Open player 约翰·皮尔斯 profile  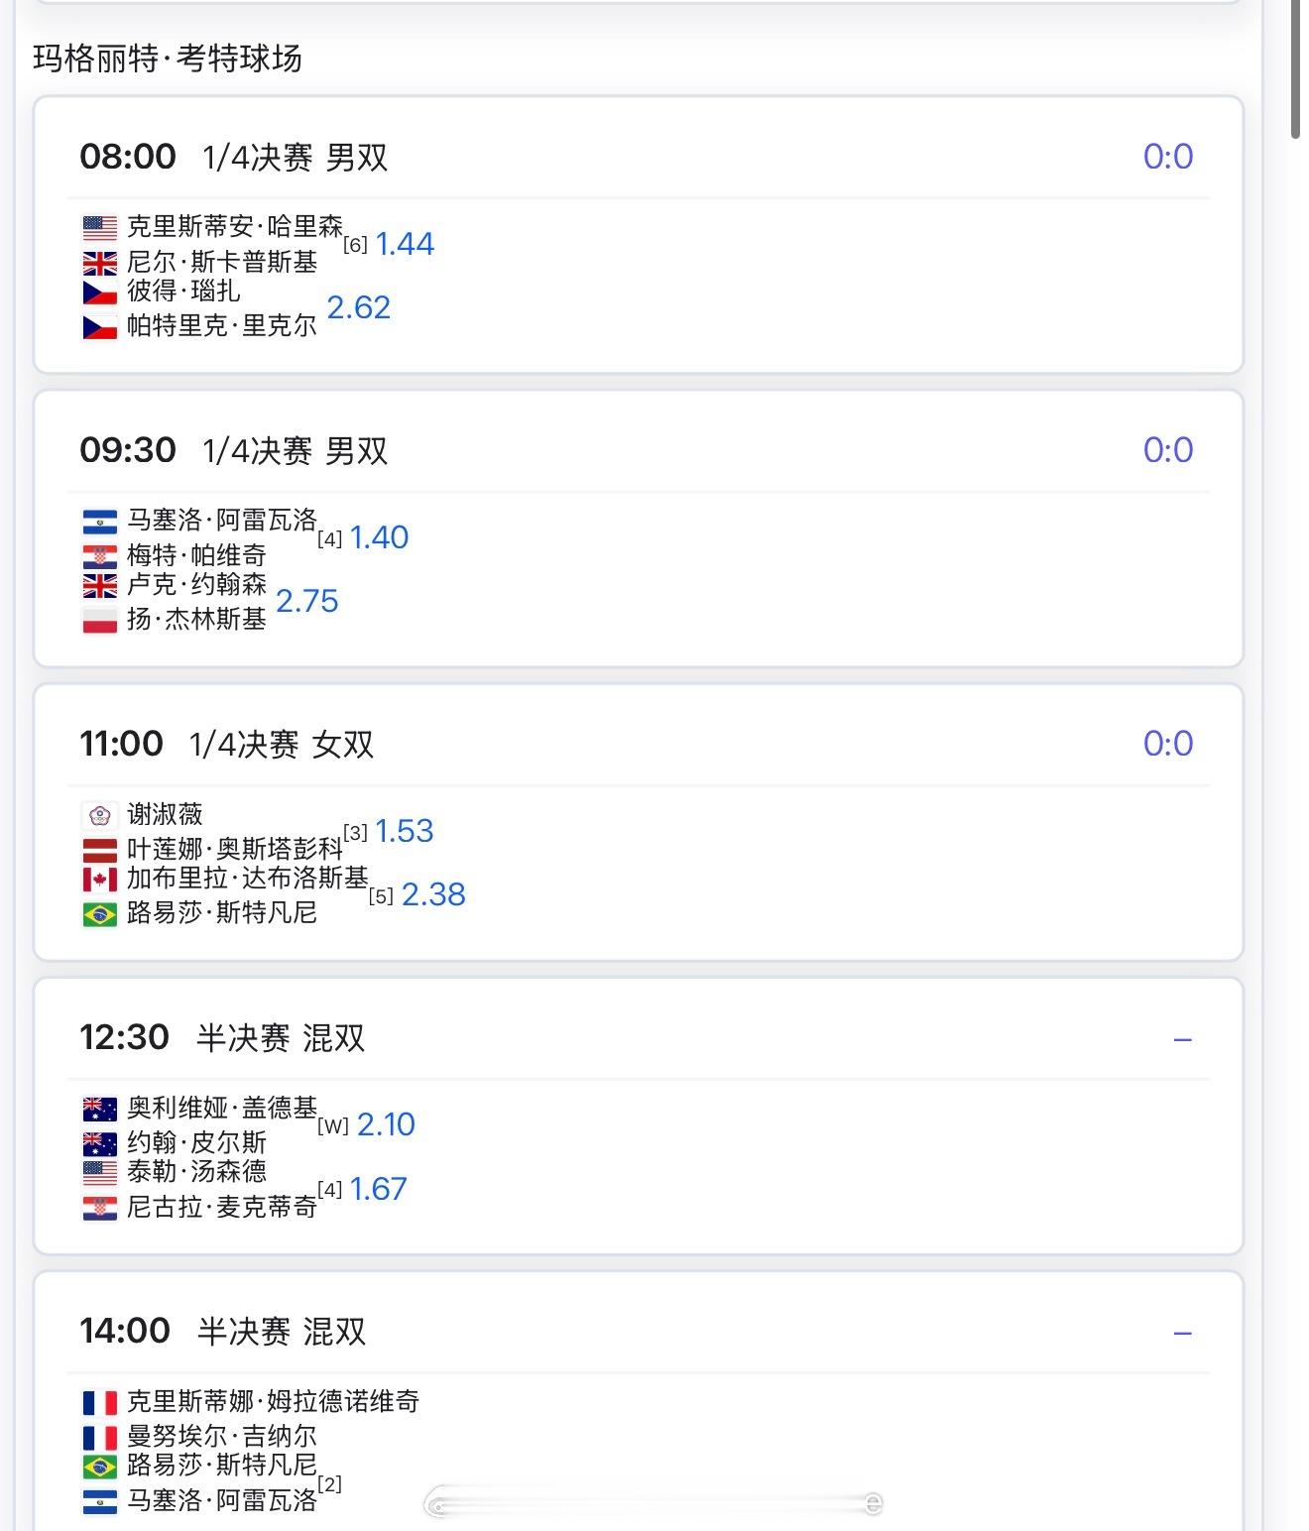point(196,1142)
